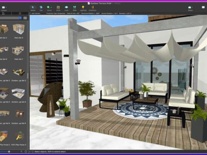Pick the Outdoor Lounge Set 3 thumbnail
The image size is (207, 155).
(18, 72)
